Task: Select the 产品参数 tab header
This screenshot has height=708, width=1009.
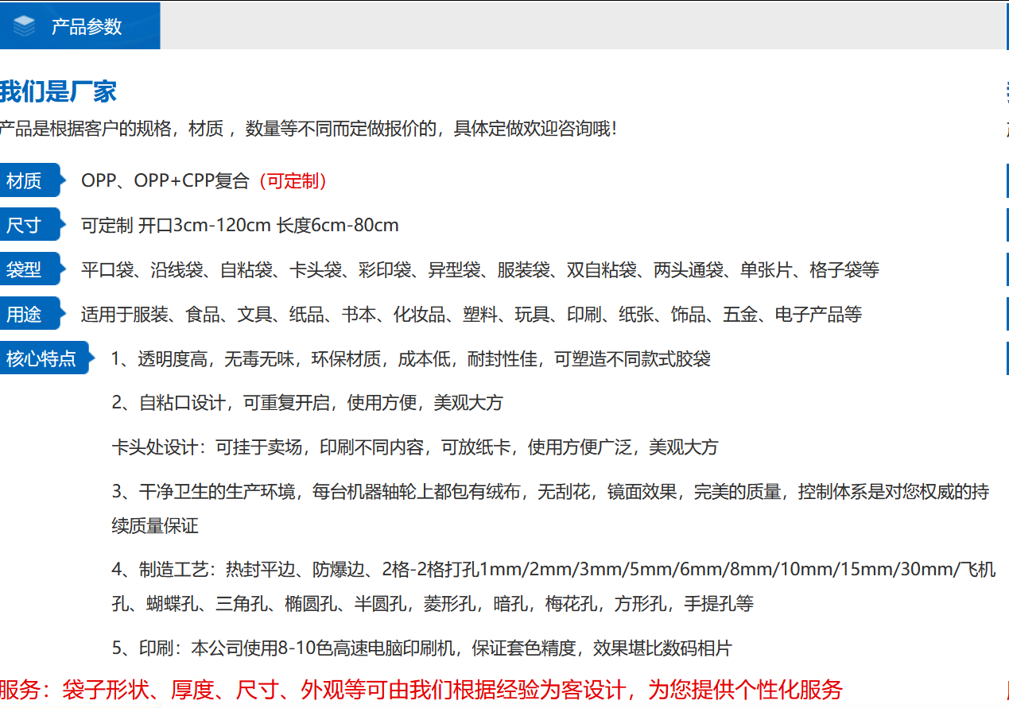Action: point(86,26)
